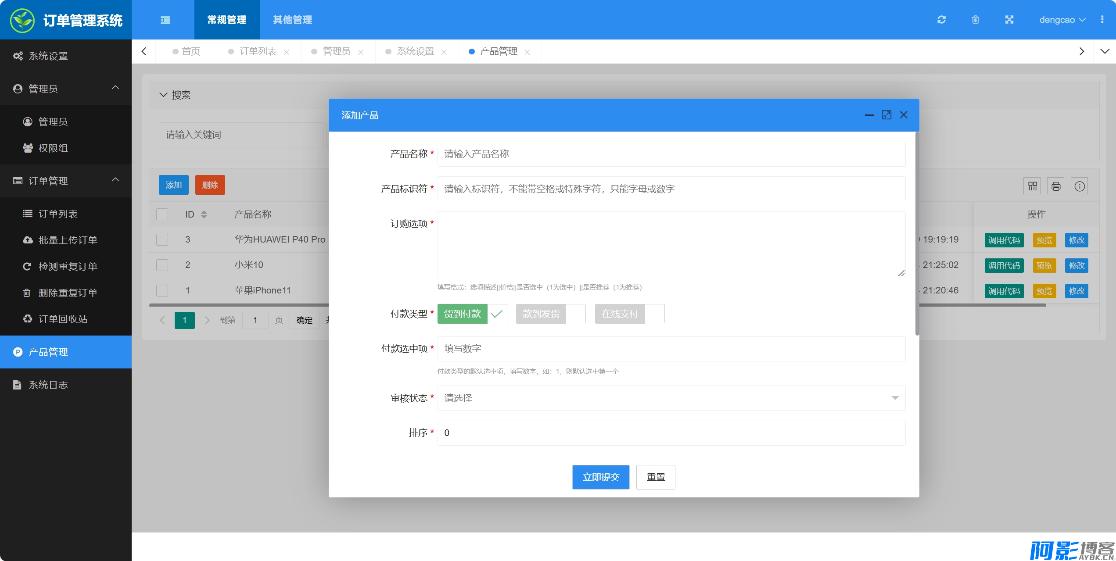Click the column filter grid icon

tap(1033, 186)
